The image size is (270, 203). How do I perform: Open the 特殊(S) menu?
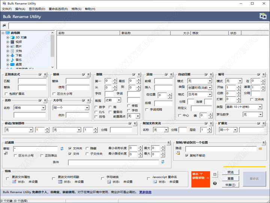coord(76,9)
